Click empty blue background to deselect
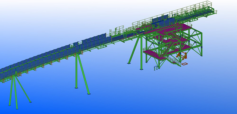Image resolution: width=237 pixels, height=114 pixels. pyautogui.click(x=53, y=16)
